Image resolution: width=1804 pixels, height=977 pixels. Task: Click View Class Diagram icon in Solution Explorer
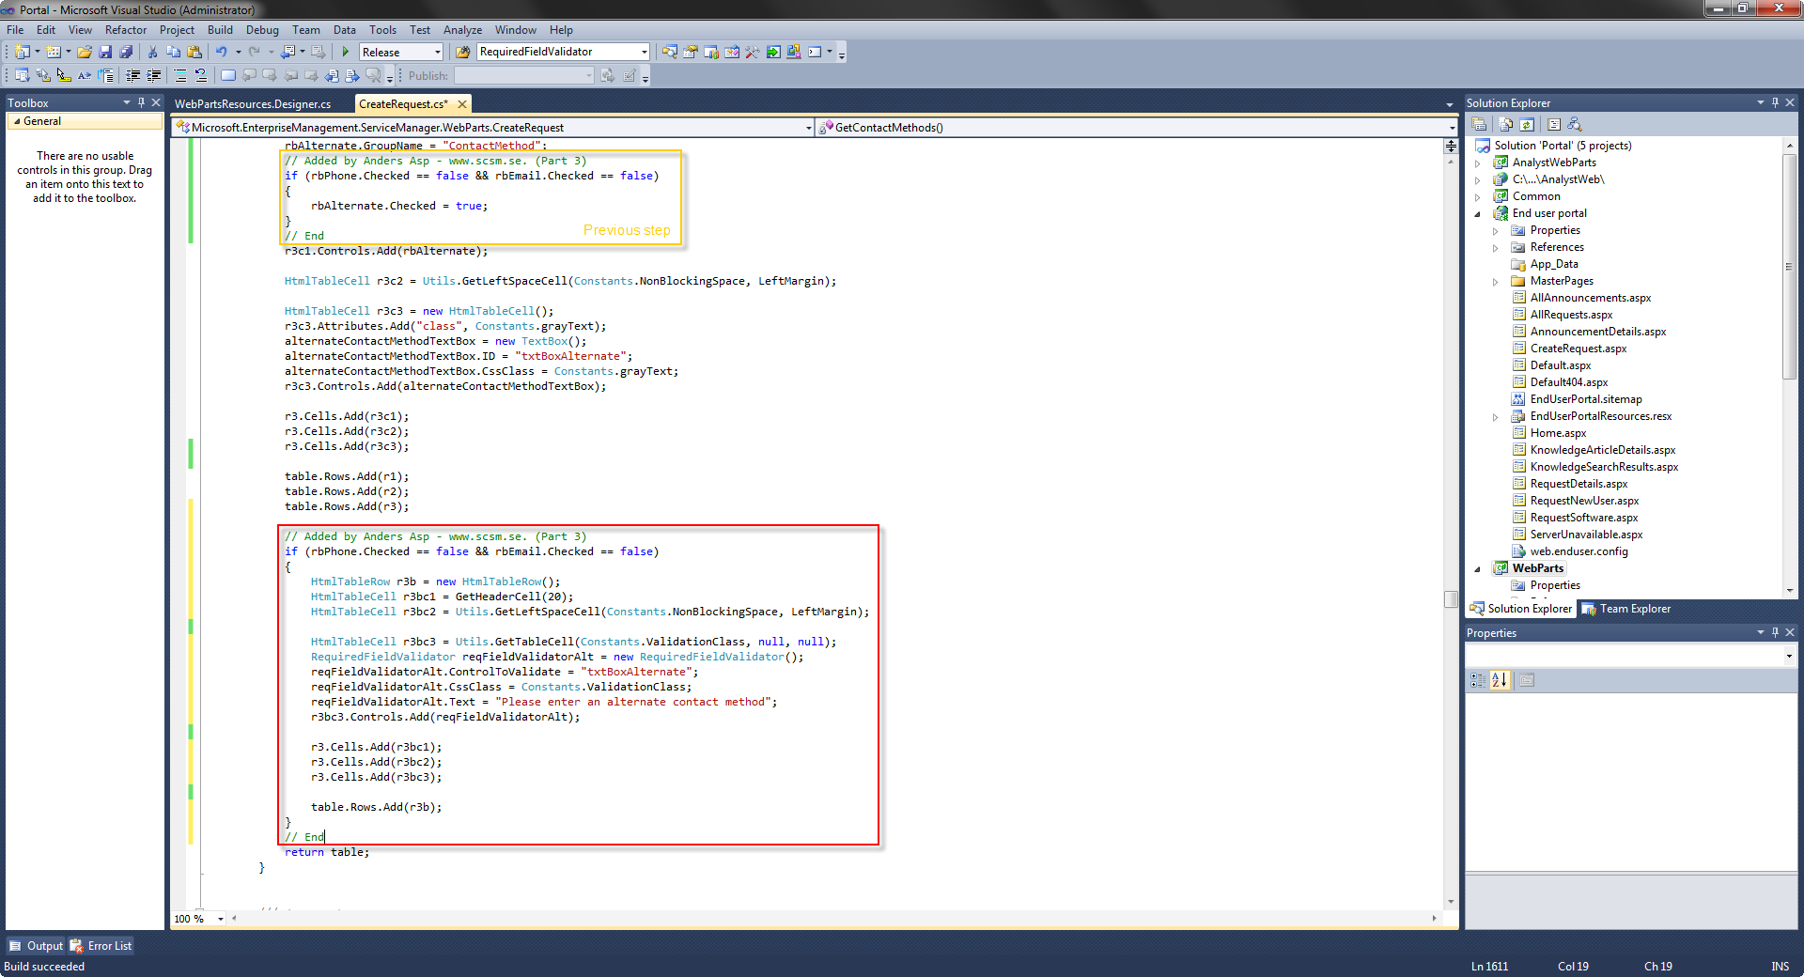coord(1575,124)
